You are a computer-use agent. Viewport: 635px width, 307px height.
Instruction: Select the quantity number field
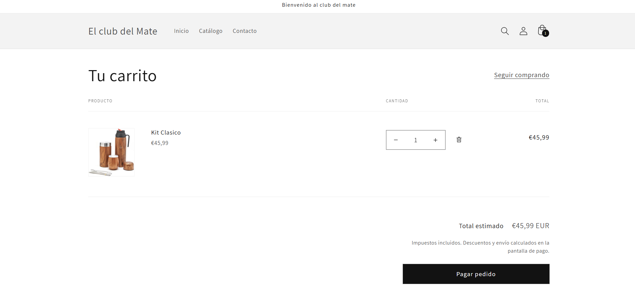pos(416,140)
